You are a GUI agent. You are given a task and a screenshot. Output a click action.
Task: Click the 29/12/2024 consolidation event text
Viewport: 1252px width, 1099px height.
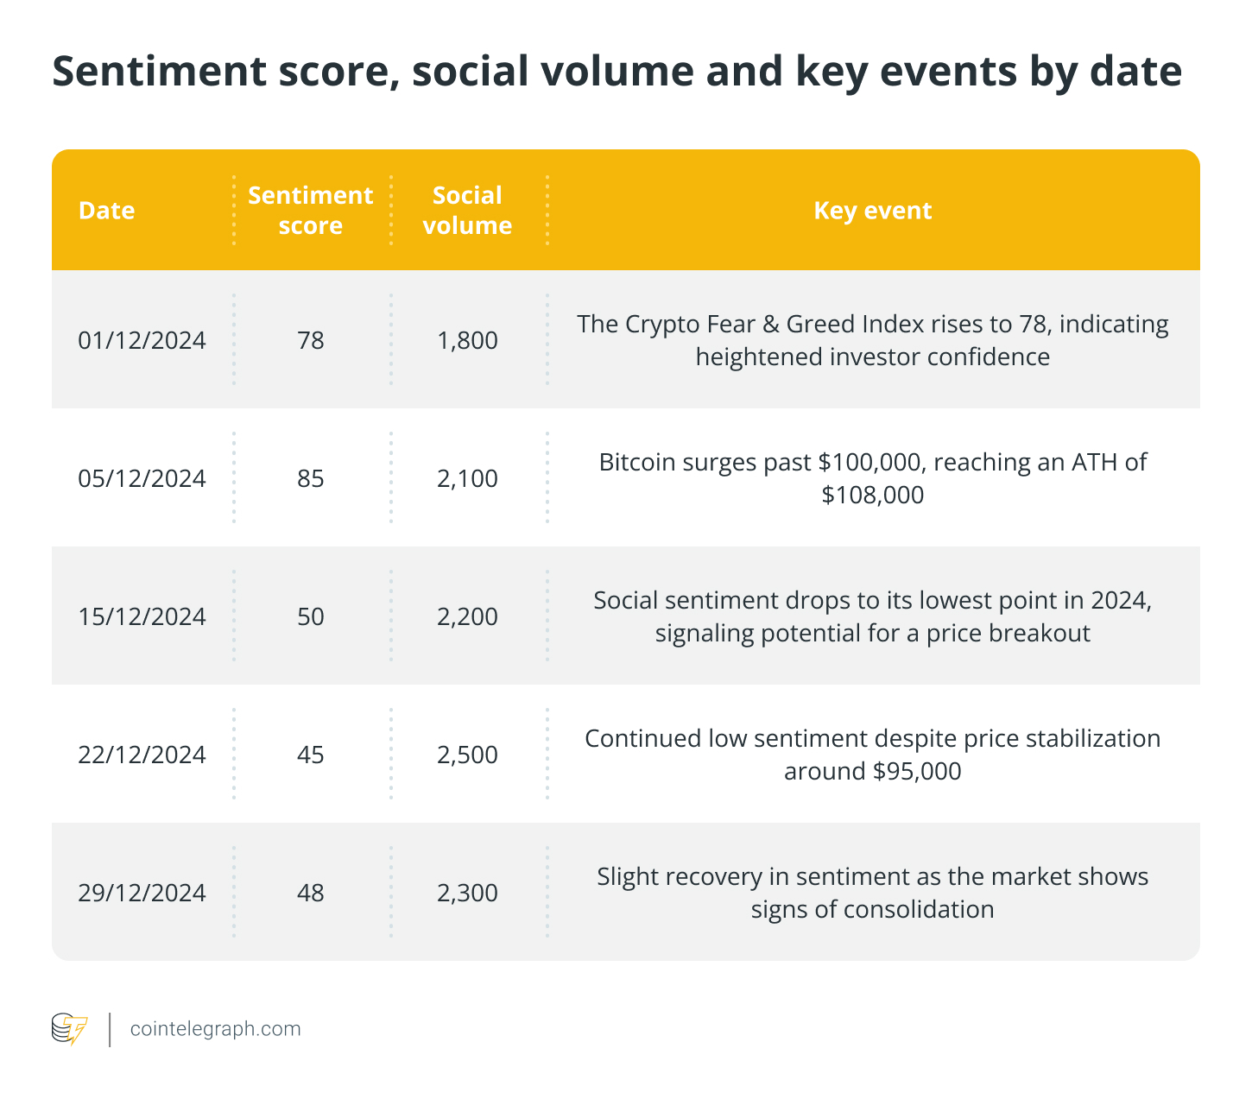(872, 893)
